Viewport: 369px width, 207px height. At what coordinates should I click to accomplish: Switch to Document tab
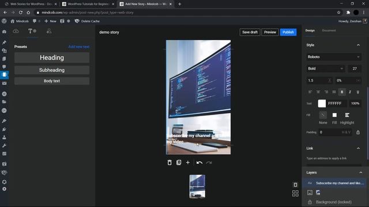point(329,30)
